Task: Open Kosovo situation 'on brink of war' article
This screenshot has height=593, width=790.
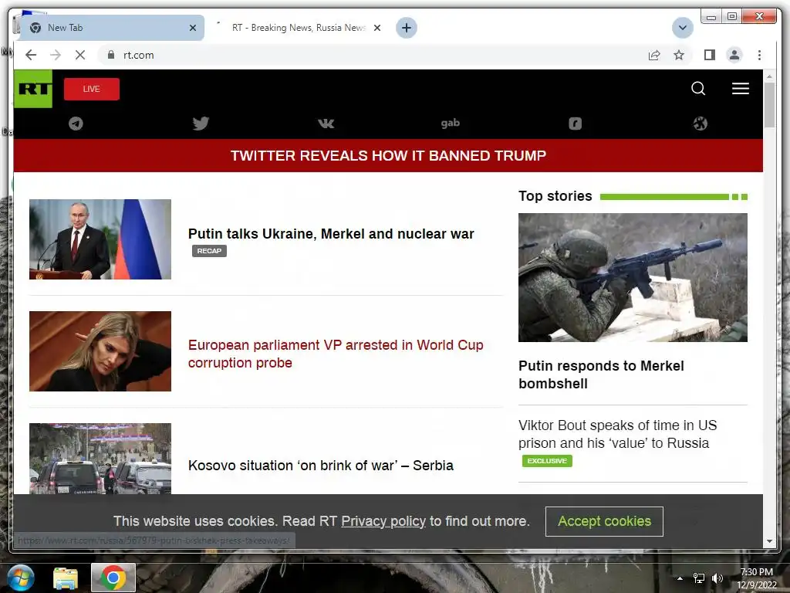Action: pos(320,466)
